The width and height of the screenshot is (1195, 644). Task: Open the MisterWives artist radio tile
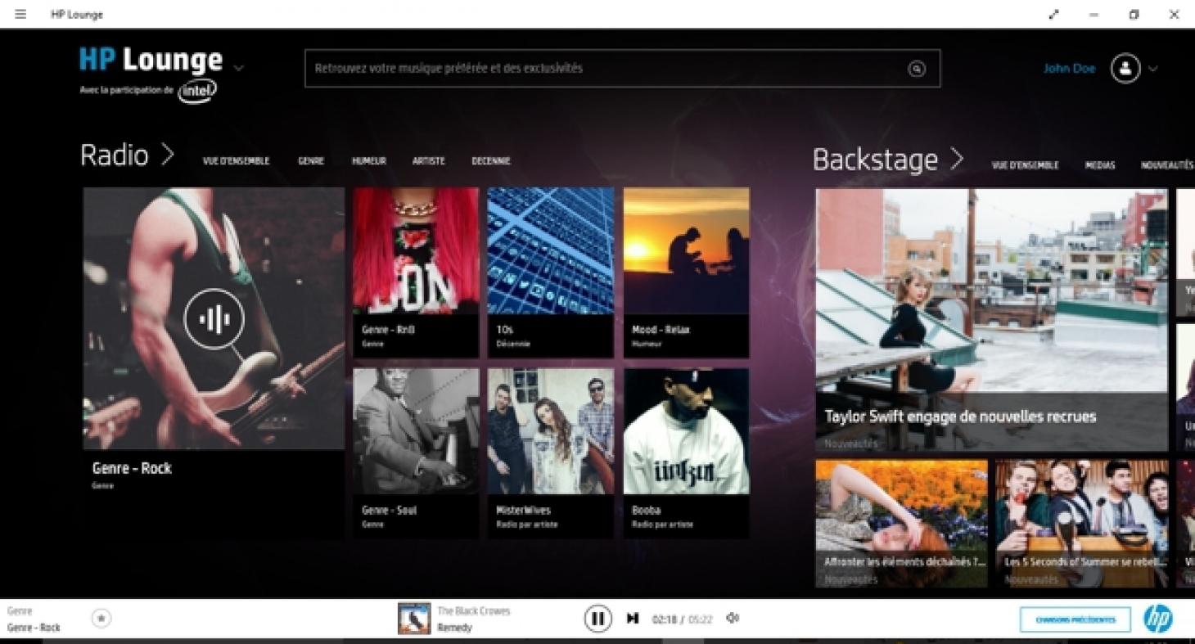pos(550,453)
